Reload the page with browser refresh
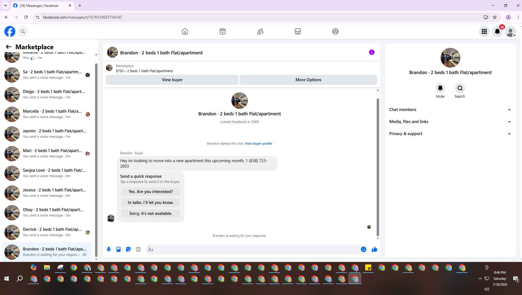The image size is (522, 295). (26, 17)
